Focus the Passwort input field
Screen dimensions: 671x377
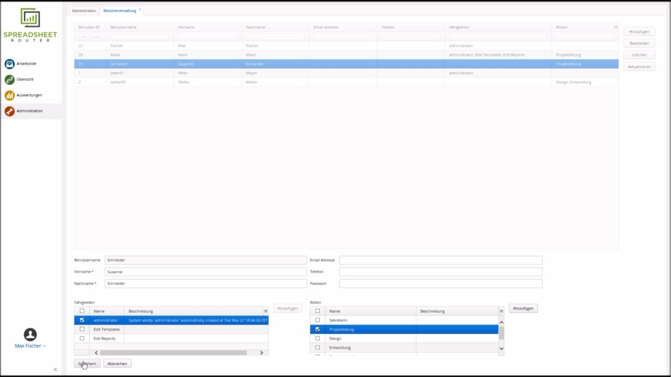tap(440, 283)
